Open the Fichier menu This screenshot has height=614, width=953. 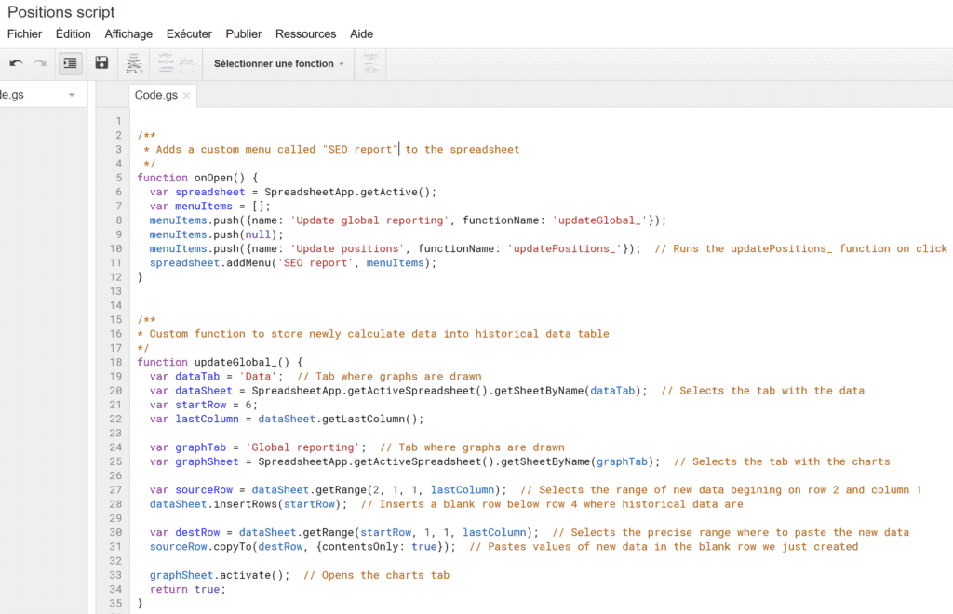point(25,34)
